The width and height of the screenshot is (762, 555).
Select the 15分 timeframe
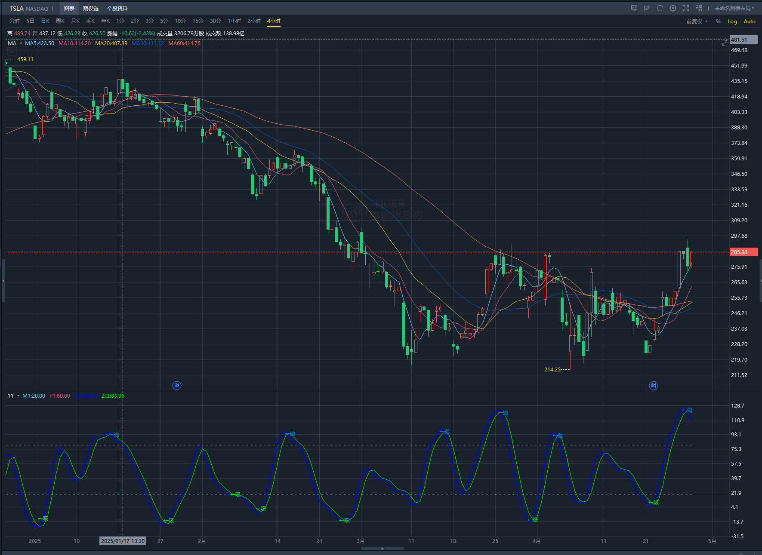(198, 21)
